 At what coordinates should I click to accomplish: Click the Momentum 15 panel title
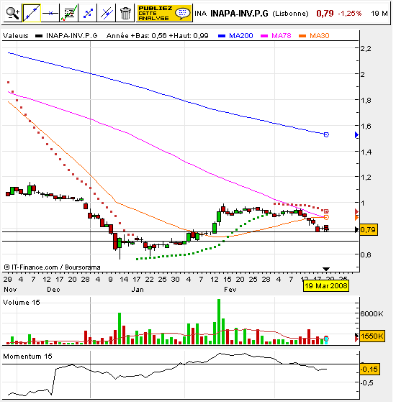click(27, 357)
